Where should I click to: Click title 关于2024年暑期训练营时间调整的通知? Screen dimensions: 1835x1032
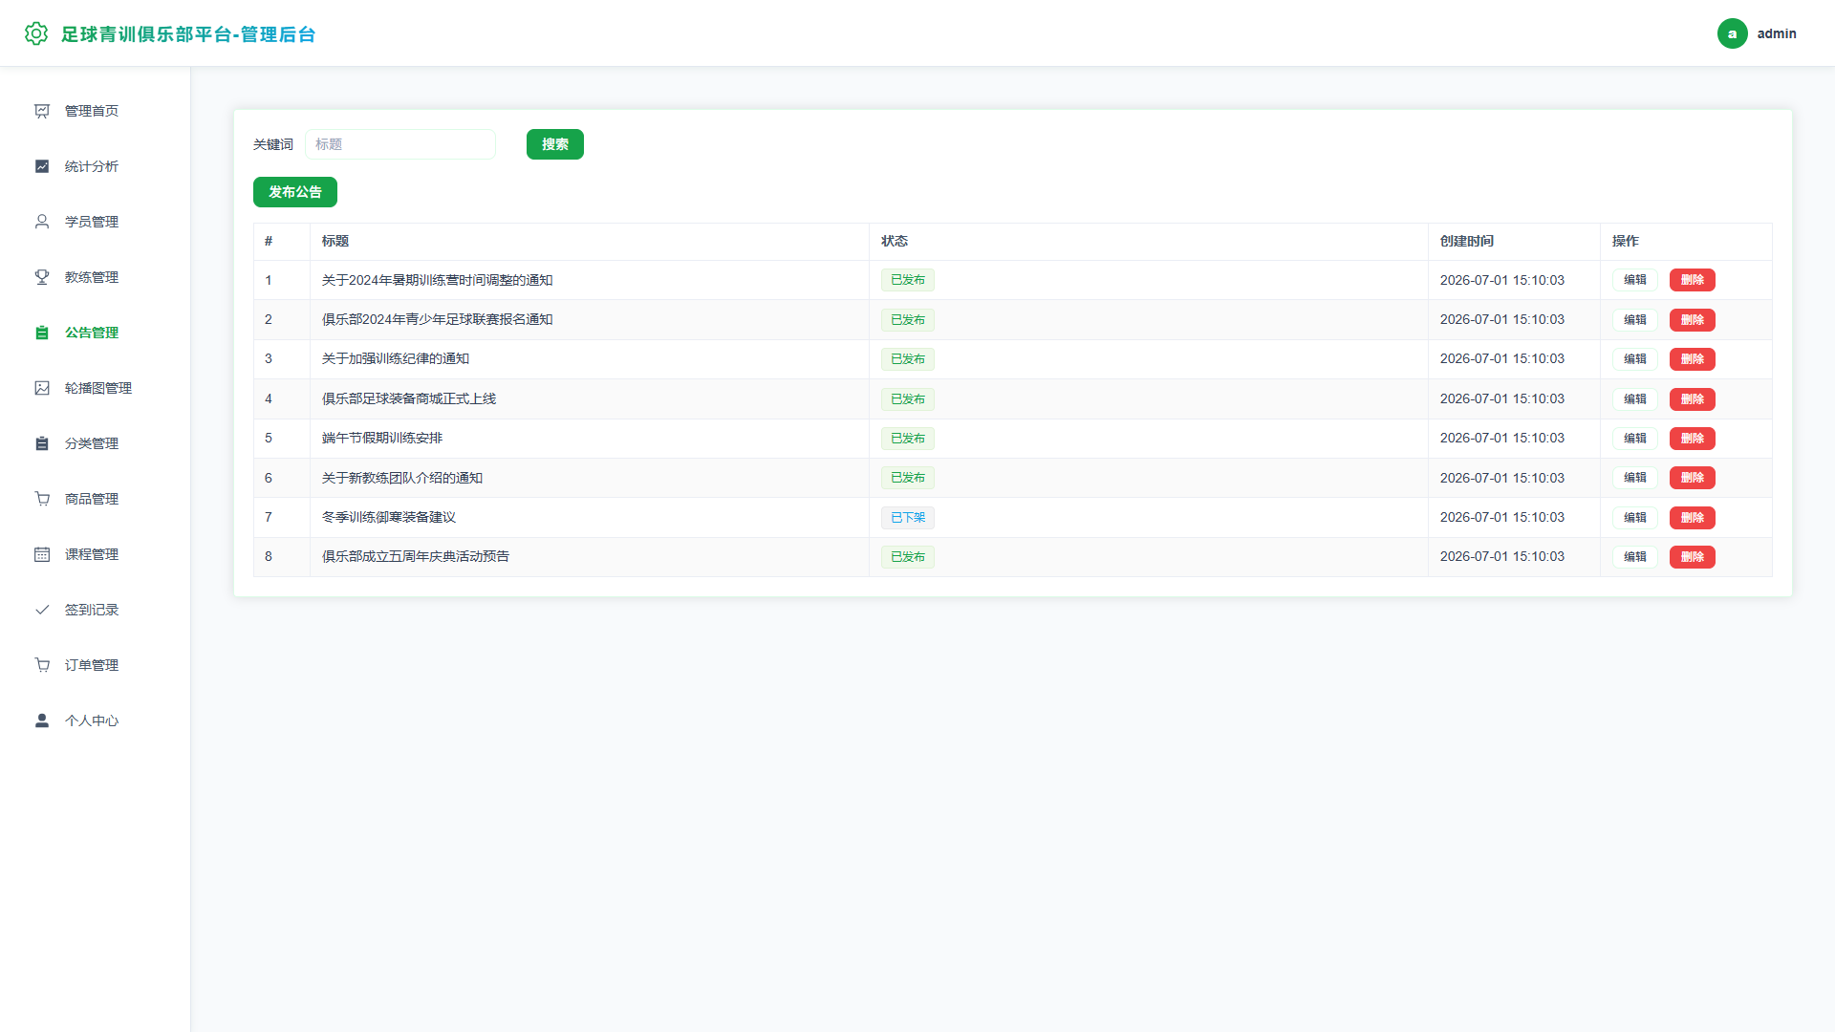coord(437,280)
